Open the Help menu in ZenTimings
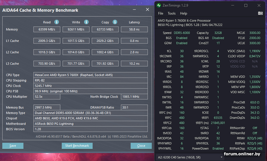Image resolution: width=267 pixels, height=161 pixels. pos(184,14)
